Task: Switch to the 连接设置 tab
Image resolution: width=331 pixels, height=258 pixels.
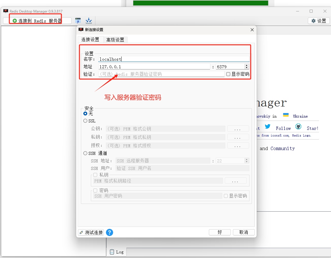Action: pyautogui.click(x=90, y=39)
